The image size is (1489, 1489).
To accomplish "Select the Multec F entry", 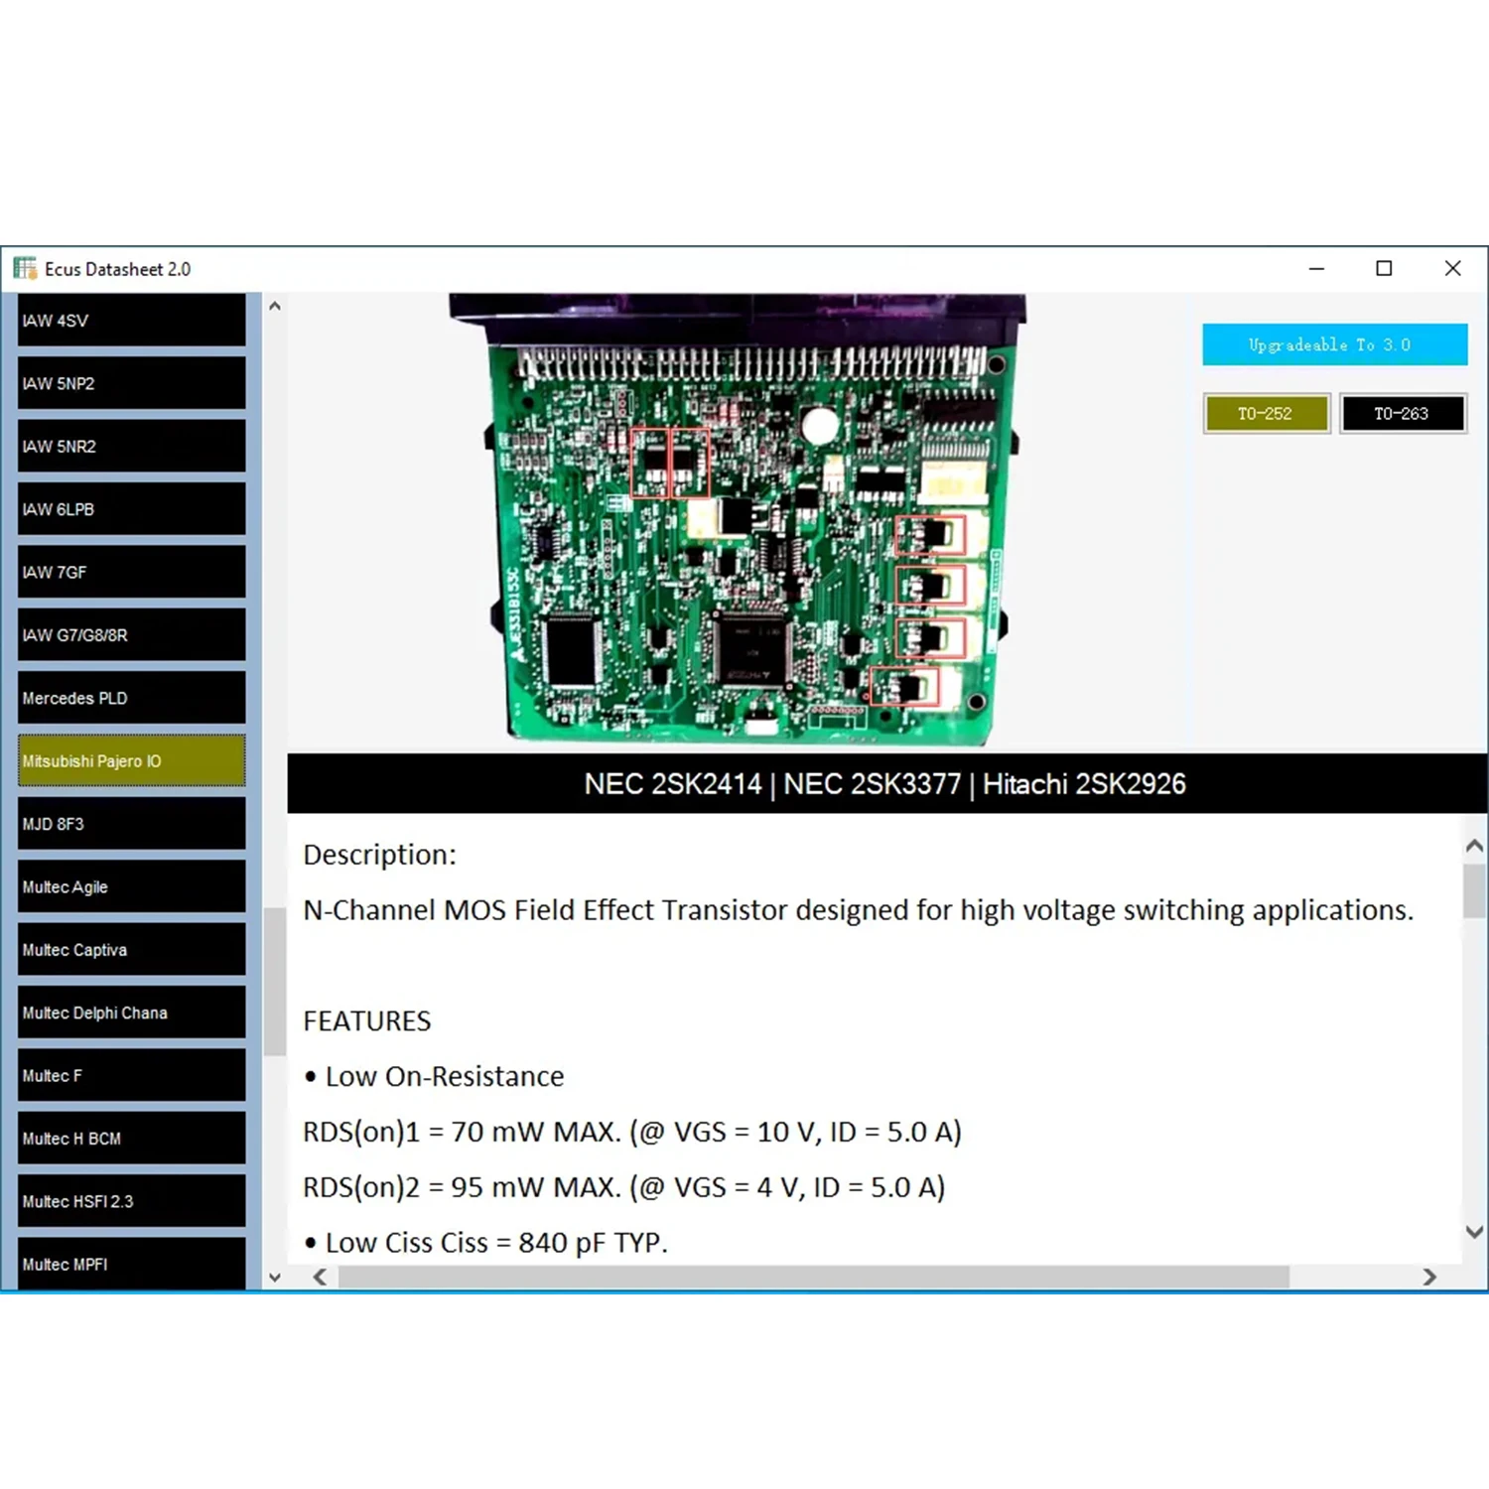I will pos(131,1075).
